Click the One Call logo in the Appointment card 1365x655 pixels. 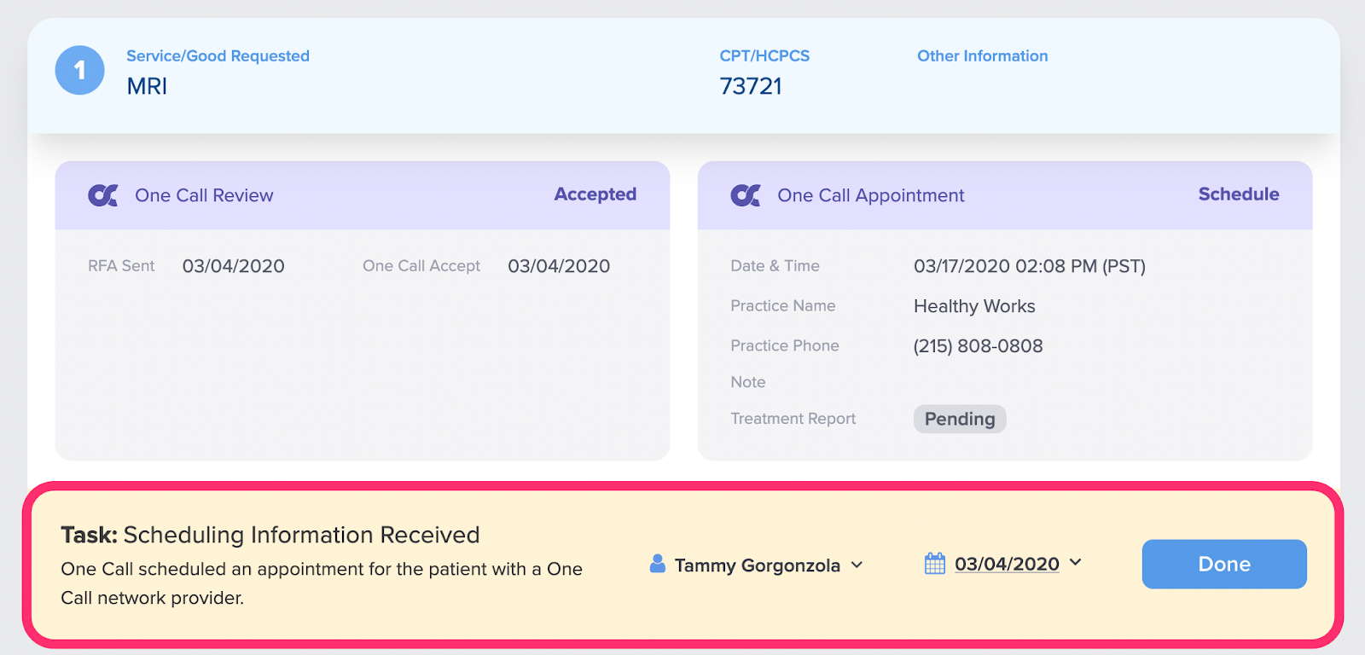click(x=746, y=195)
